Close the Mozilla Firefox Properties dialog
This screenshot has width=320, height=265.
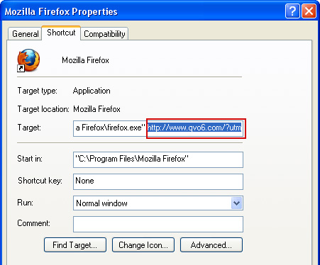pos(309,11)
